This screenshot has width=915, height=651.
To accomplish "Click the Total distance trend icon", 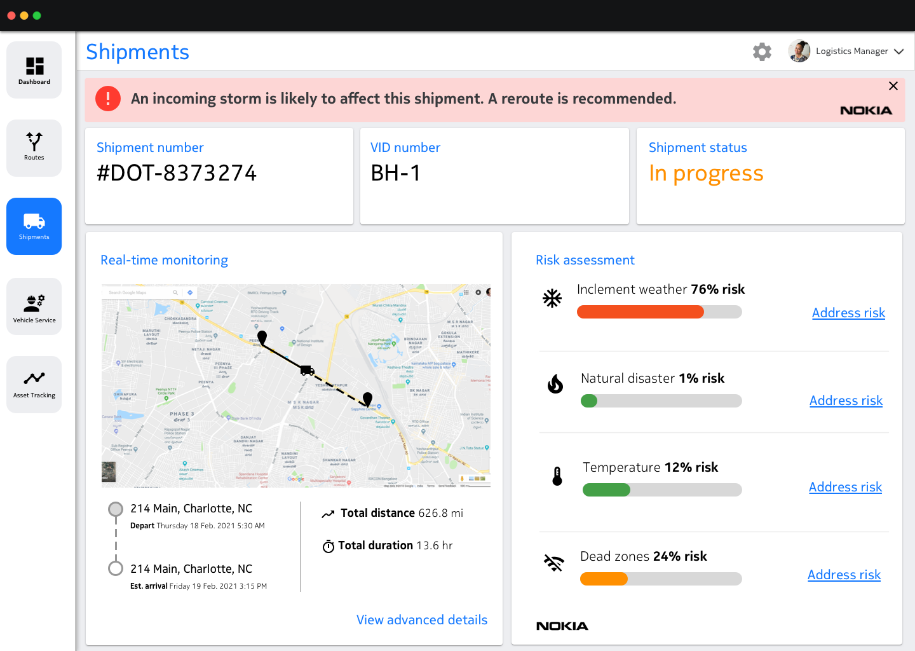I will [x=328, y=514].
